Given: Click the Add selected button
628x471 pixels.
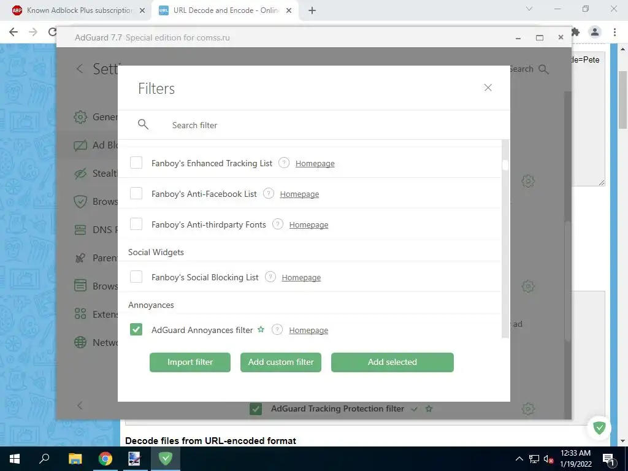Looking at the screenshot, I should pos(392,362).
